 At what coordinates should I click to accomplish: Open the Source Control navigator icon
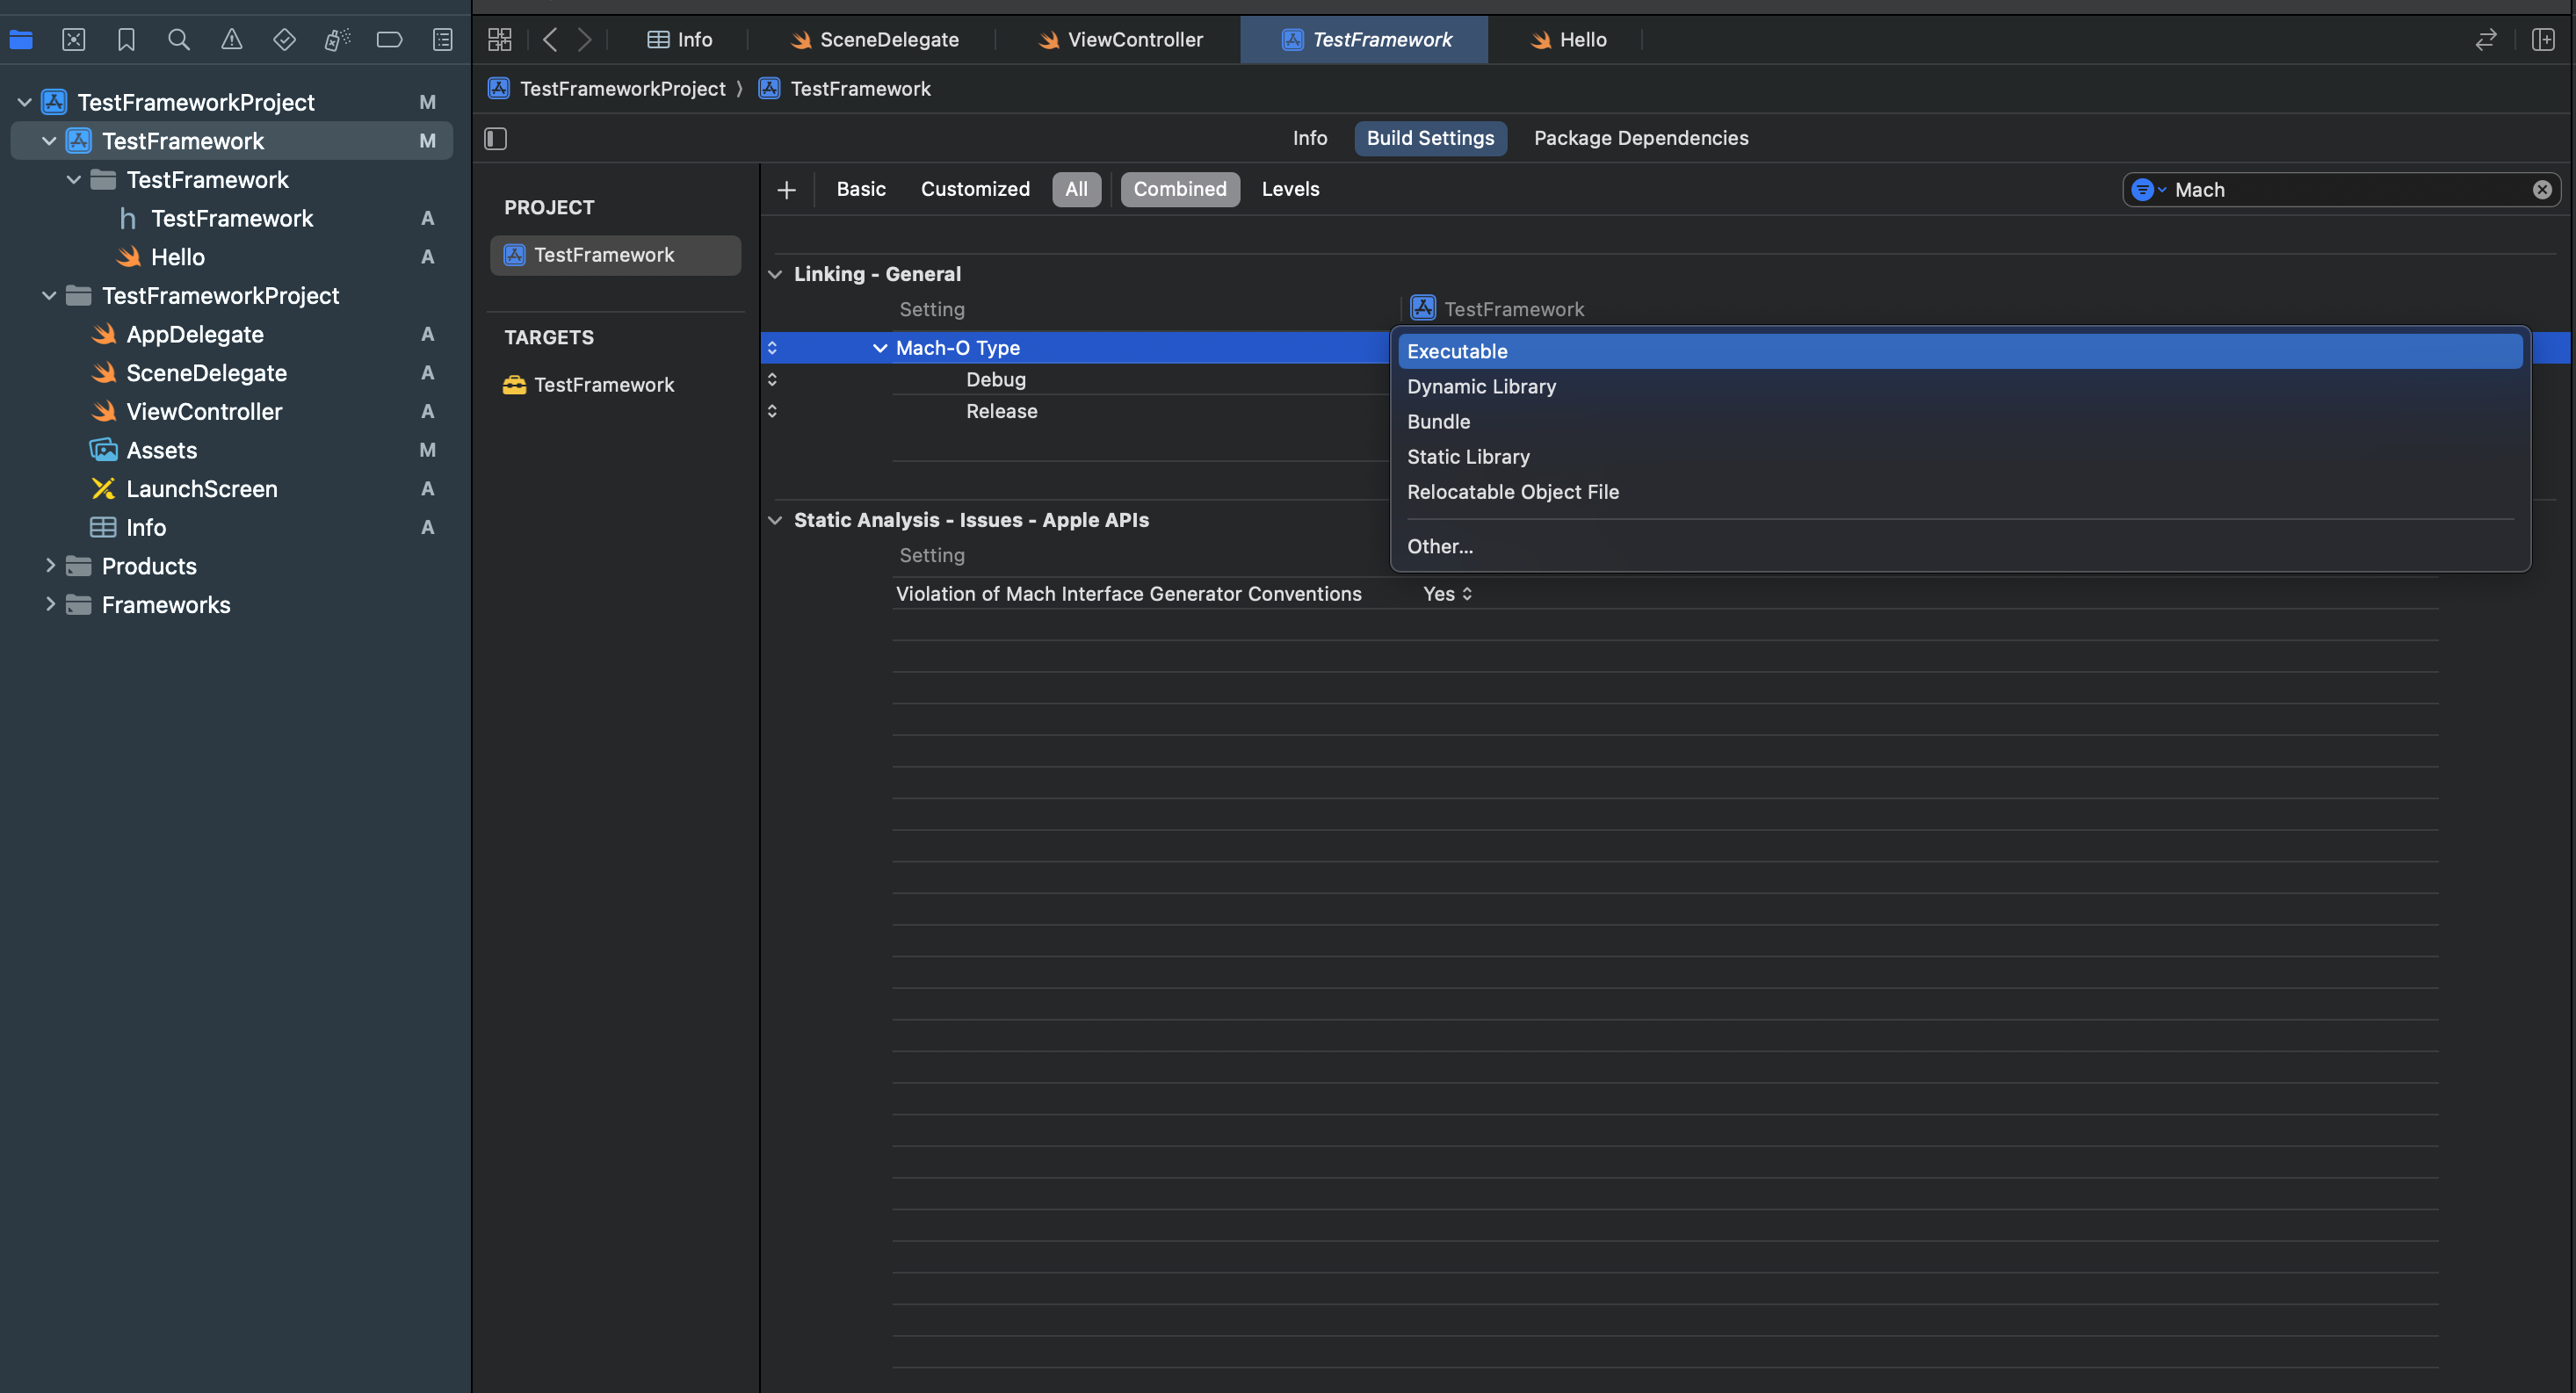click(74, 40)
